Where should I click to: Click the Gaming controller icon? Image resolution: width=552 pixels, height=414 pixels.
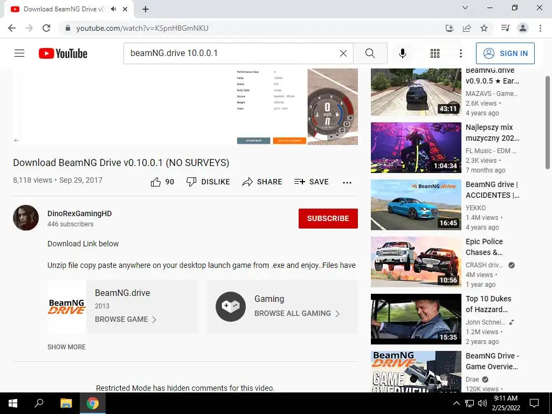231,307
